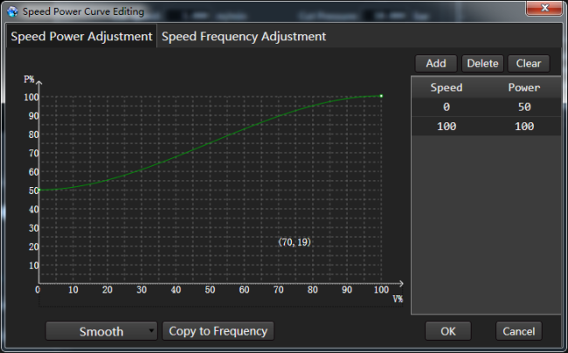Click the Power column header
Viewport: 568px width, 353px height.
(x=523, y=87)
